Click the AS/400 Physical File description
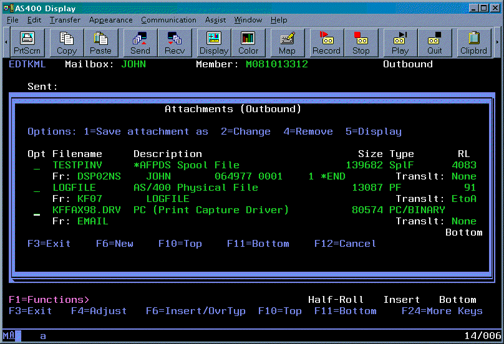Screen dimensions: 504x344 (196, 188)
